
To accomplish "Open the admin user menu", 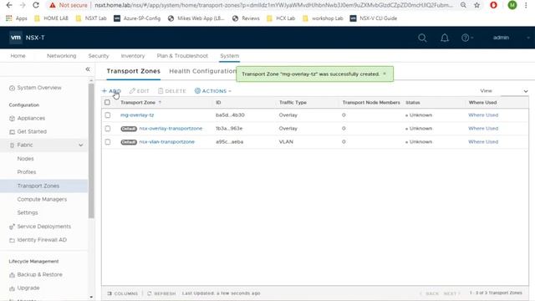I will coord(501,38).
